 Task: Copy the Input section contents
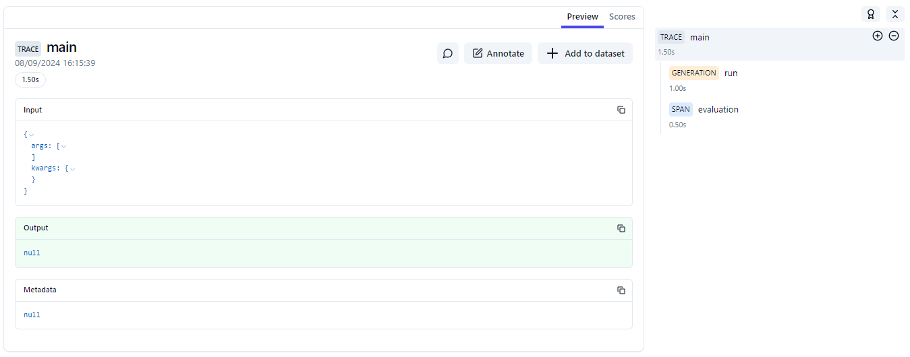[621, 110]
